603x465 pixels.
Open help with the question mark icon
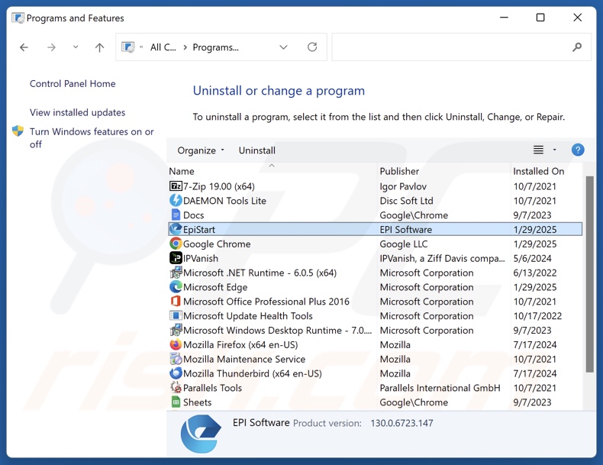[x=578, y=150]
